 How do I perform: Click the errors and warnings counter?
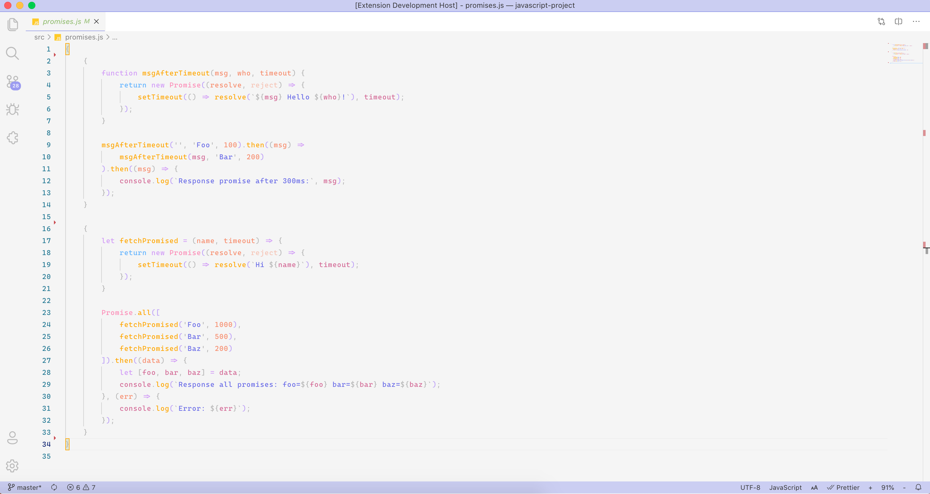81,487
